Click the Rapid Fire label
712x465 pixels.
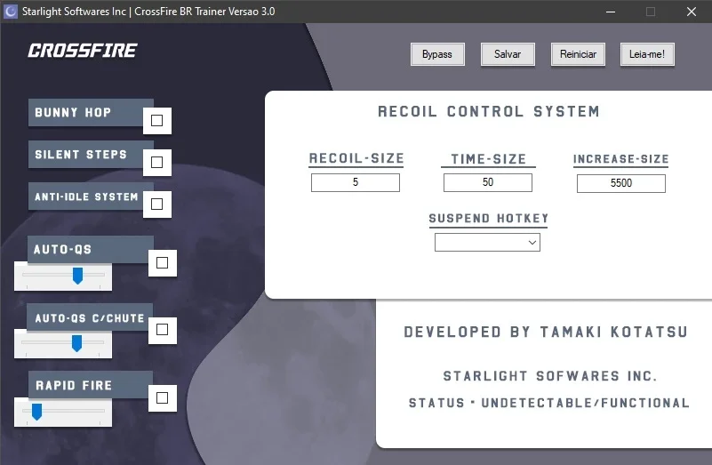[74, 386]
